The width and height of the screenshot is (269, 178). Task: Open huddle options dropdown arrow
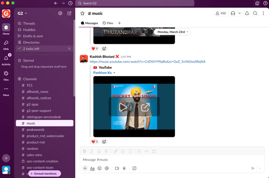(x=239, y=13)
